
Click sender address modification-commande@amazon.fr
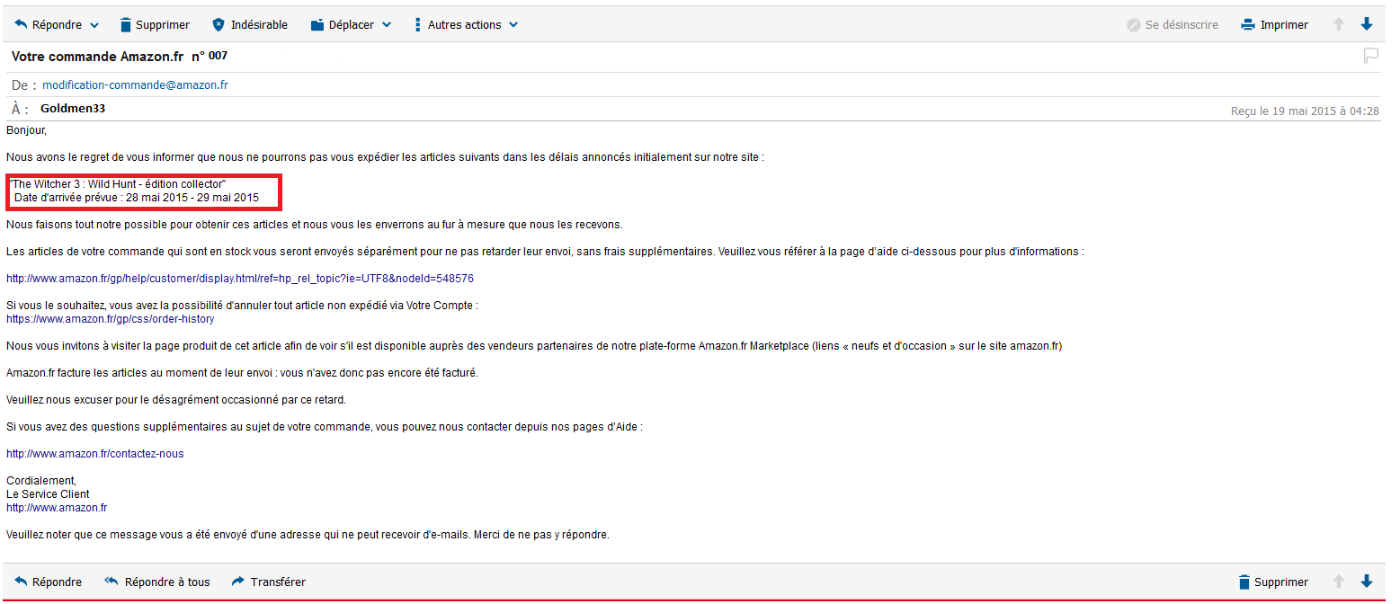(135, 85)
